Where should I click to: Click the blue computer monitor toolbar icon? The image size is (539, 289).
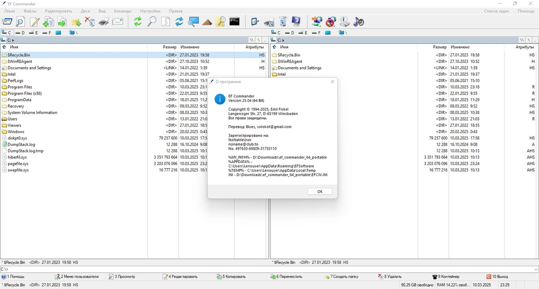coord(296,21)
